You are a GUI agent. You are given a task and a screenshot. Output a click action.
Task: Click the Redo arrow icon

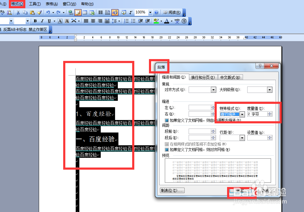58,12
